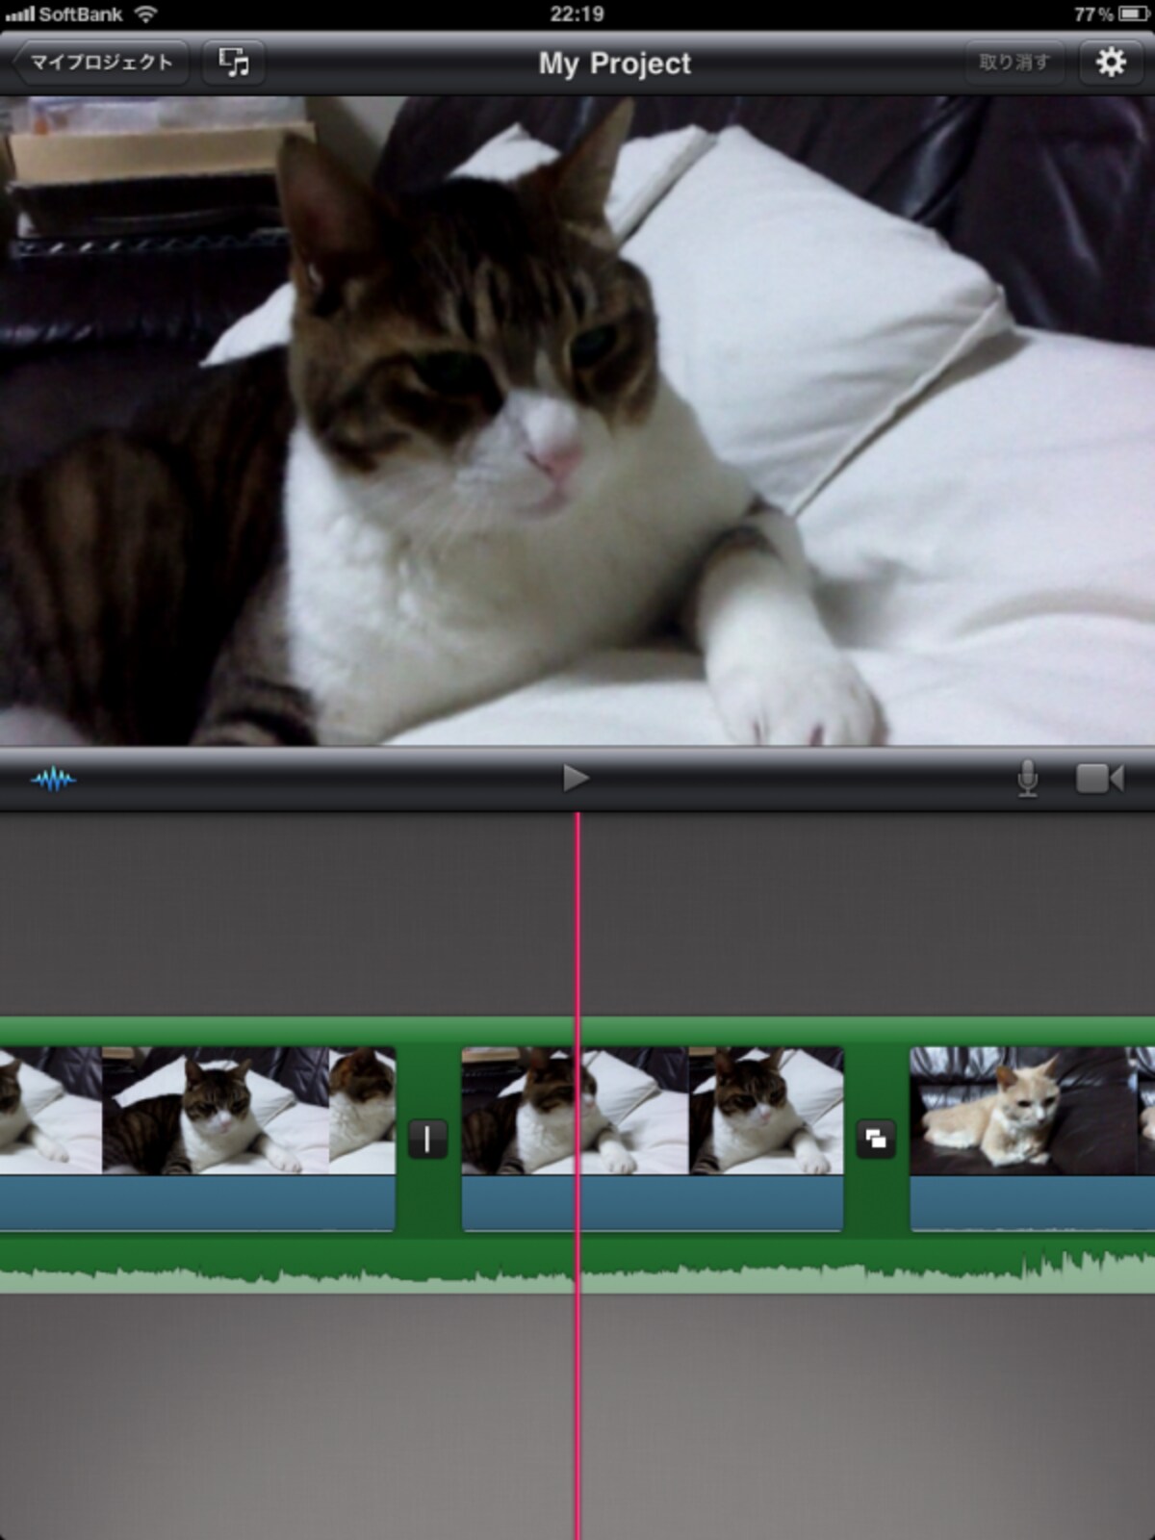Tap the blue audio strip under first clip
The width and height of the screenshot is (1155, 1540).
[x=197, y=1203]
